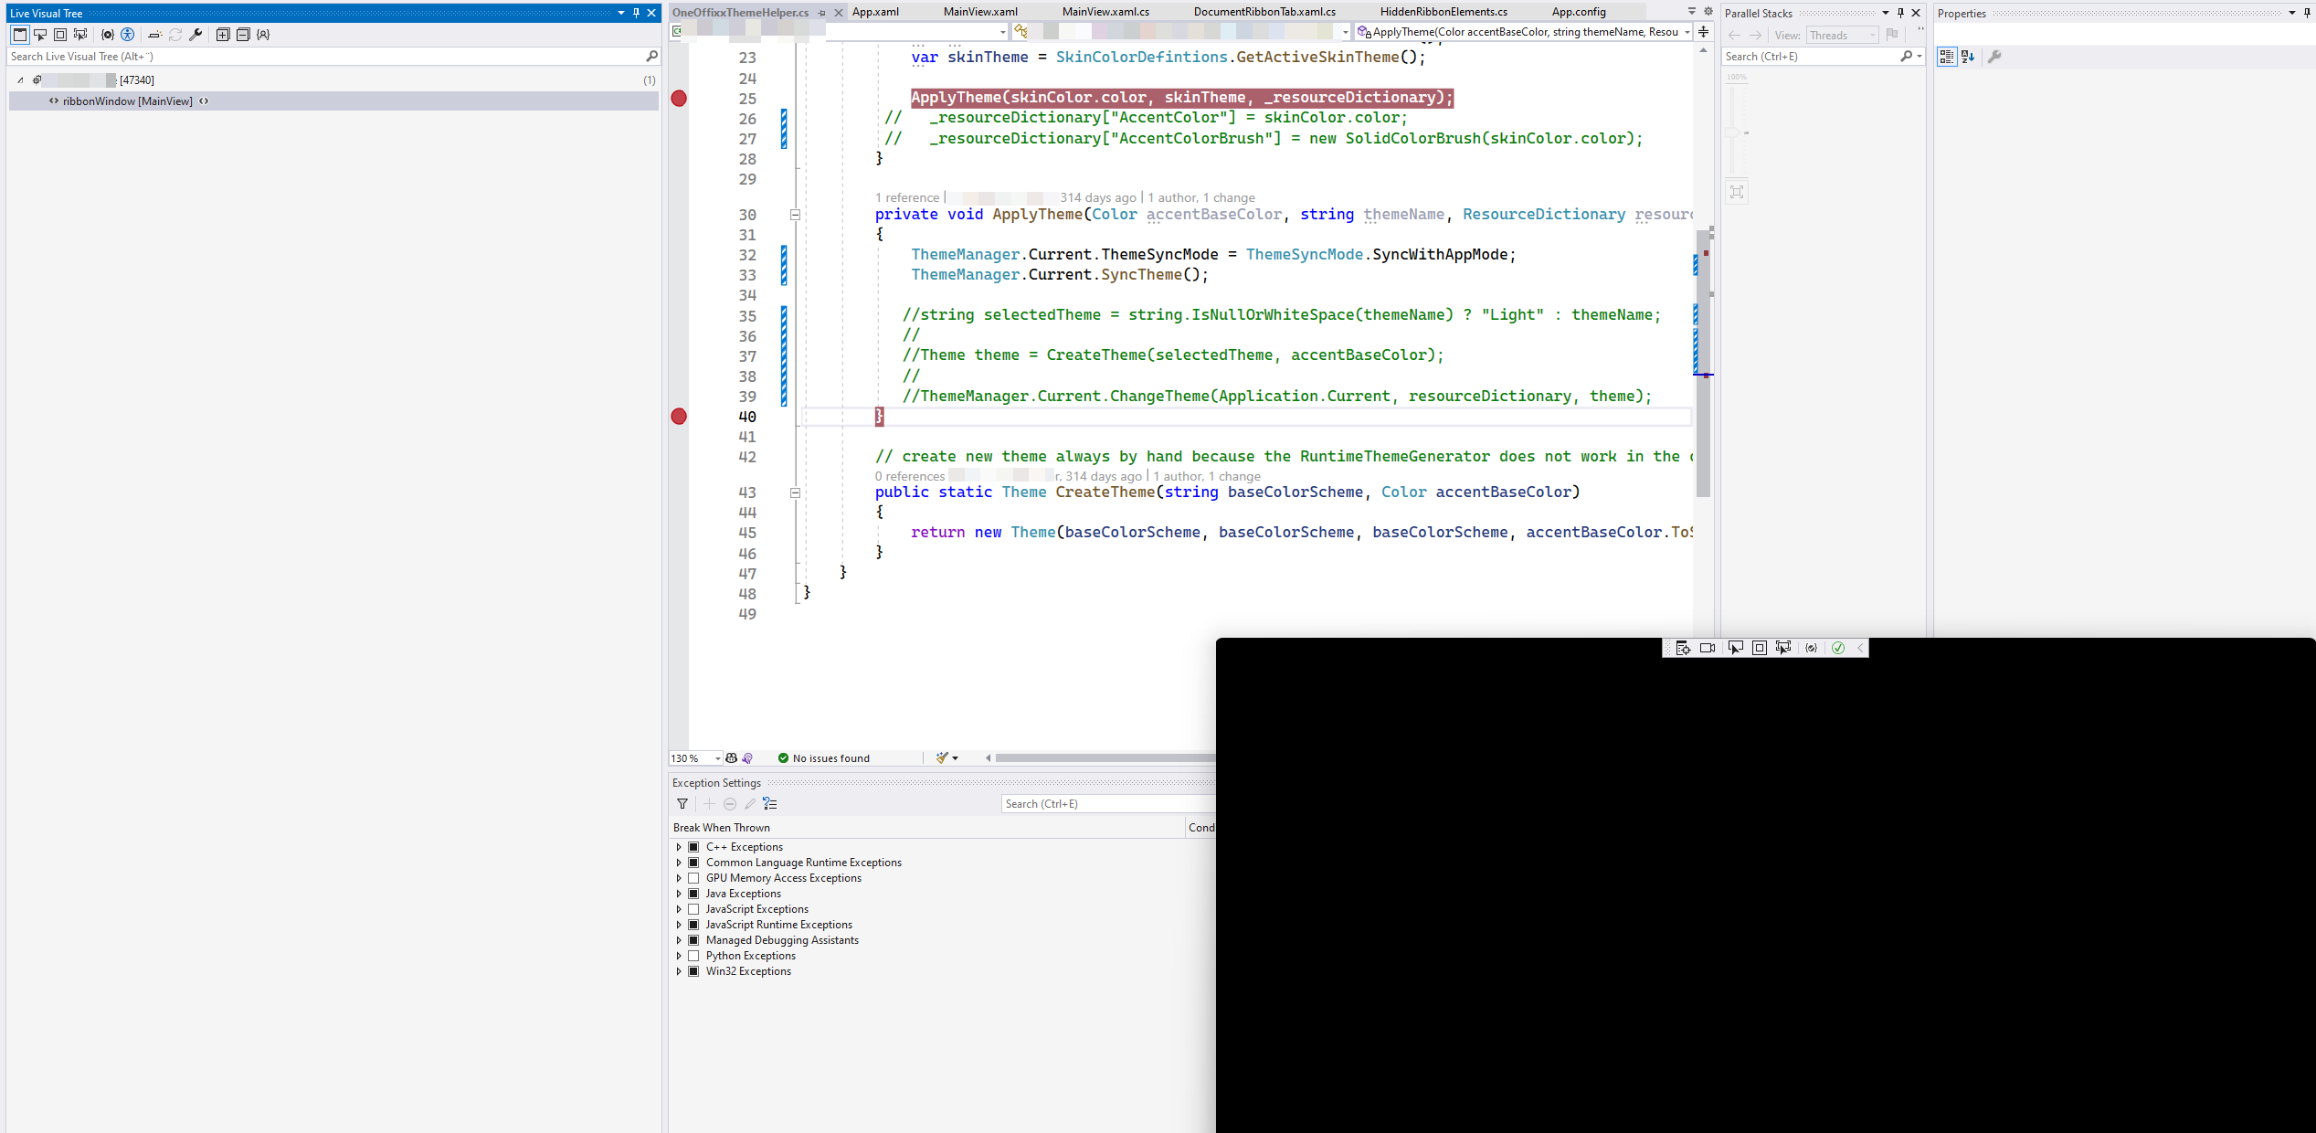The height and width of the screenshot is (1133, 2316).
Task: Select element in the running application
Action: click(40, 34)
